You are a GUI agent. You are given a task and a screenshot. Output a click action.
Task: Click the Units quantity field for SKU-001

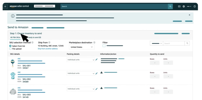click(168, 63)
